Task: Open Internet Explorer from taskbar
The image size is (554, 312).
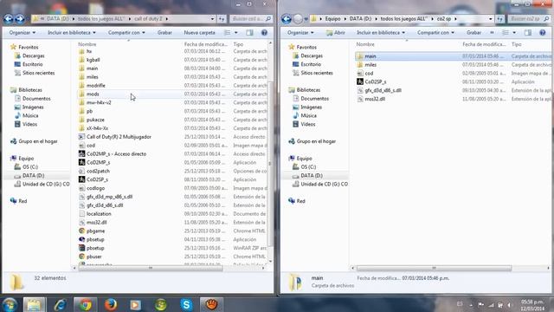Action: point(60,304)
